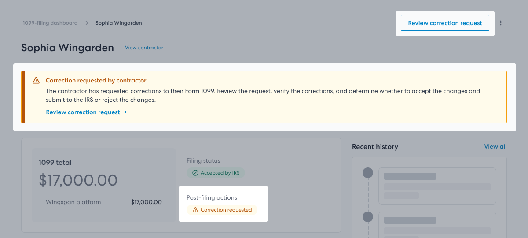Open the three-dot more options menu
Viewport: 528px width, 238px height.
(x=501, y=23)
